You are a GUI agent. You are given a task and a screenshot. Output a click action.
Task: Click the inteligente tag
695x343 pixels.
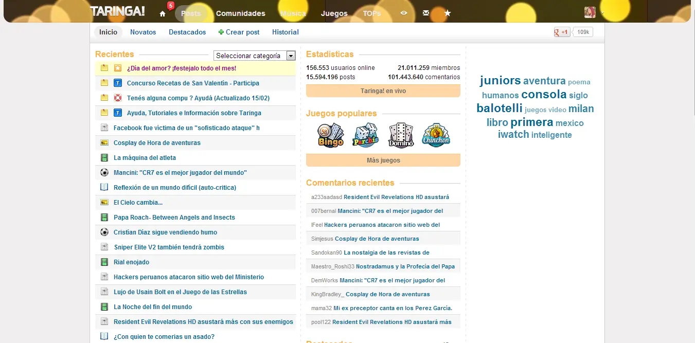[551, 135]
